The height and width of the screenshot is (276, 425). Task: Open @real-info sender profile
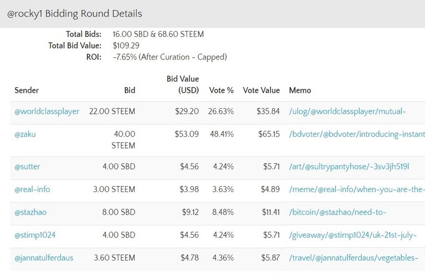pyautogui.click(x=32, y=189)
